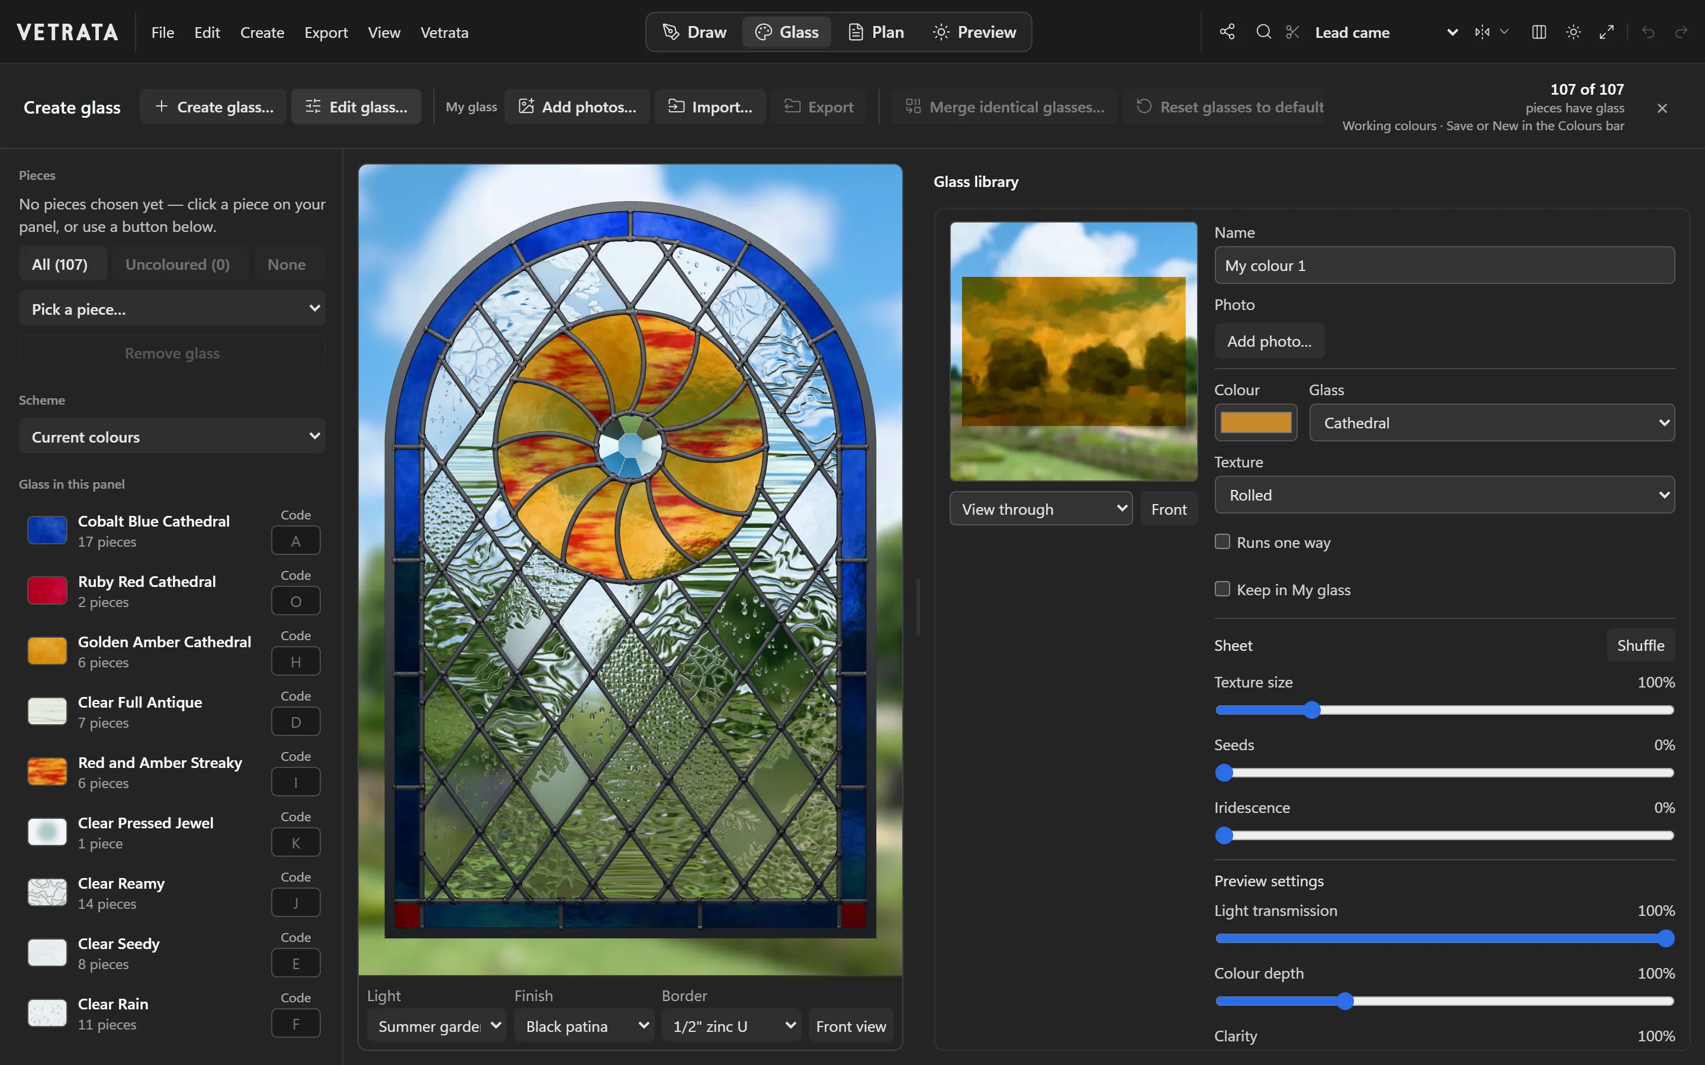Open the View through dropdown

point(1041,509)
